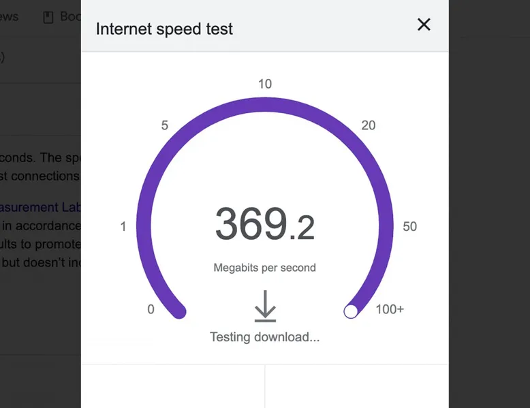
Task: Click the Books tab icon
Action: tap(48, 18)
